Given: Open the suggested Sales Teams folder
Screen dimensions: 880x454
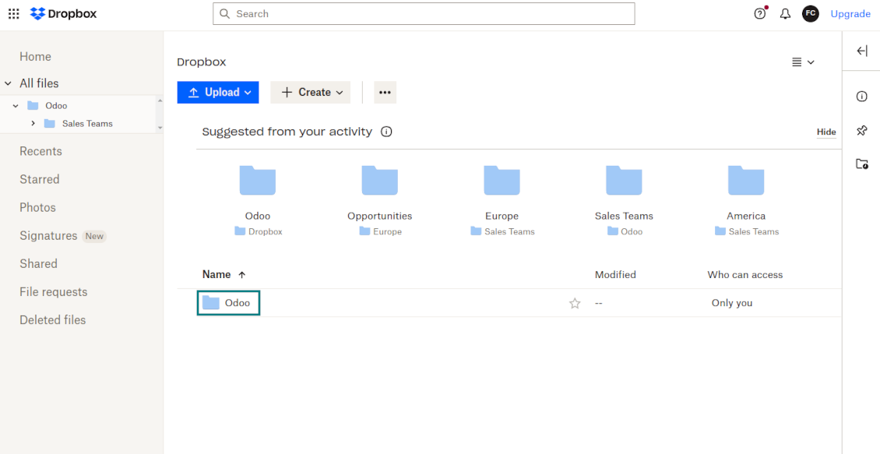Looking at the screenshot, I should [624, 181].
